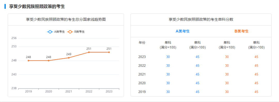Click the 2021 data point valued 249
The width and height of the screenshot is (279, 102).
(x=69, y=58)
